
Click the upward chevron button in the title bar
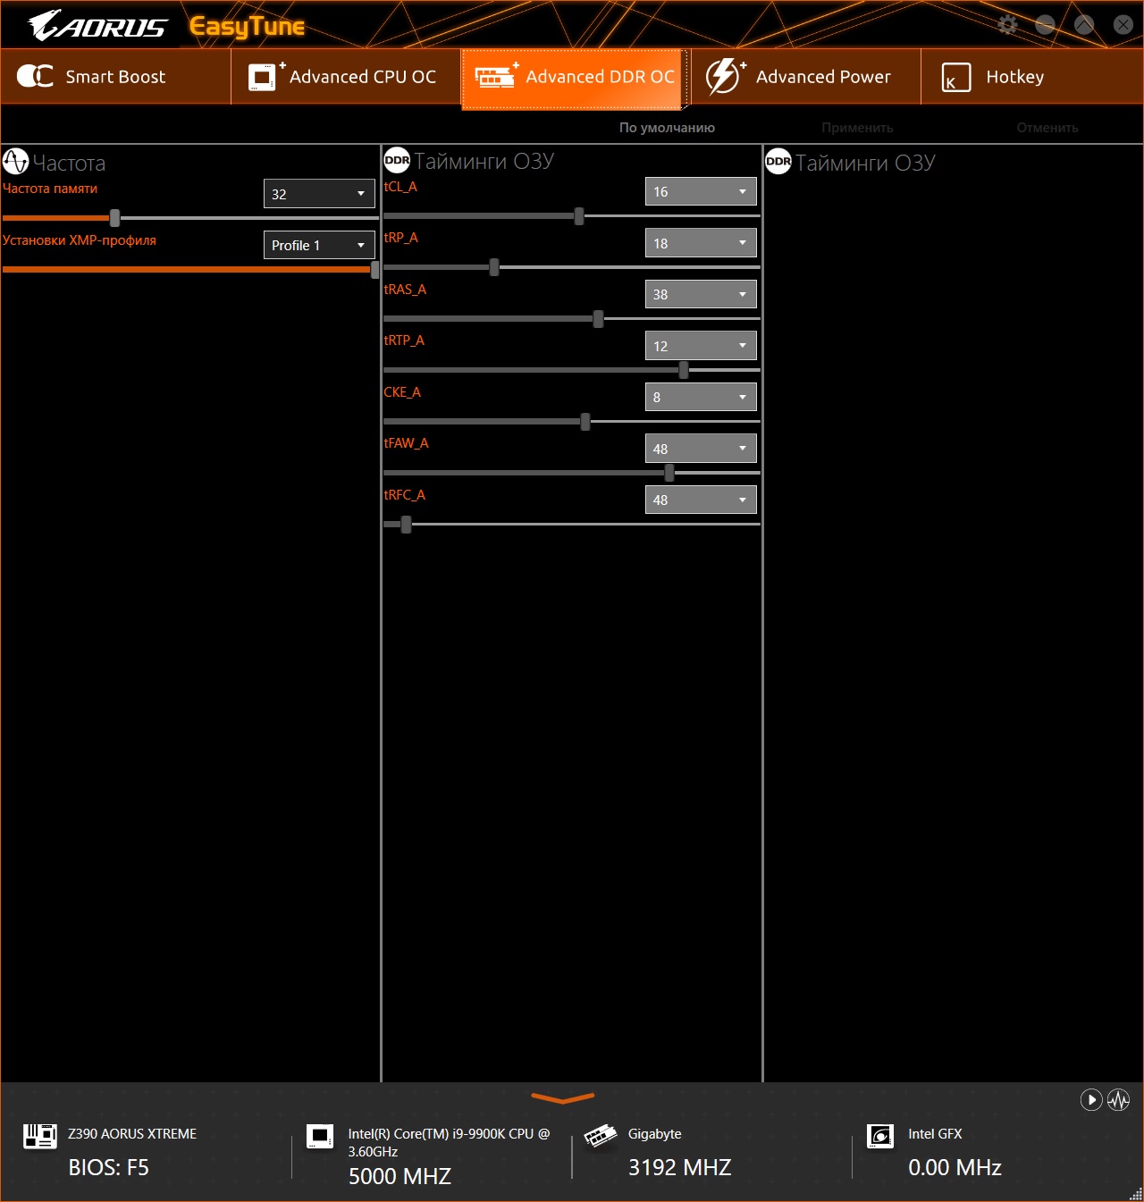[x=1084, y=24]
